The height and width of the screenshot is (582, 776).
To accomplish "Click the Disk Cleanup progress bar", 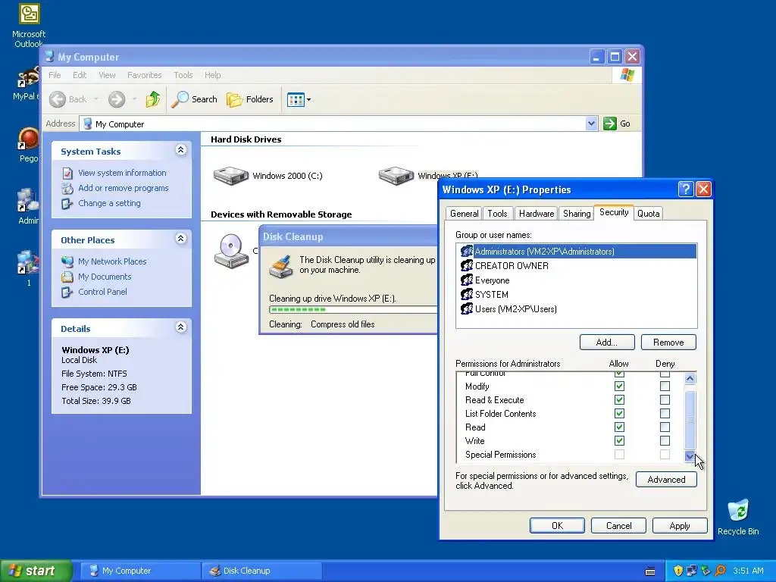I will pos(353,310).
